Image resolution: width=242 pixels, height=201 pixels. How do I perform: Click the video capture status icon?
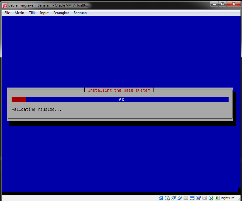point(198,198)
